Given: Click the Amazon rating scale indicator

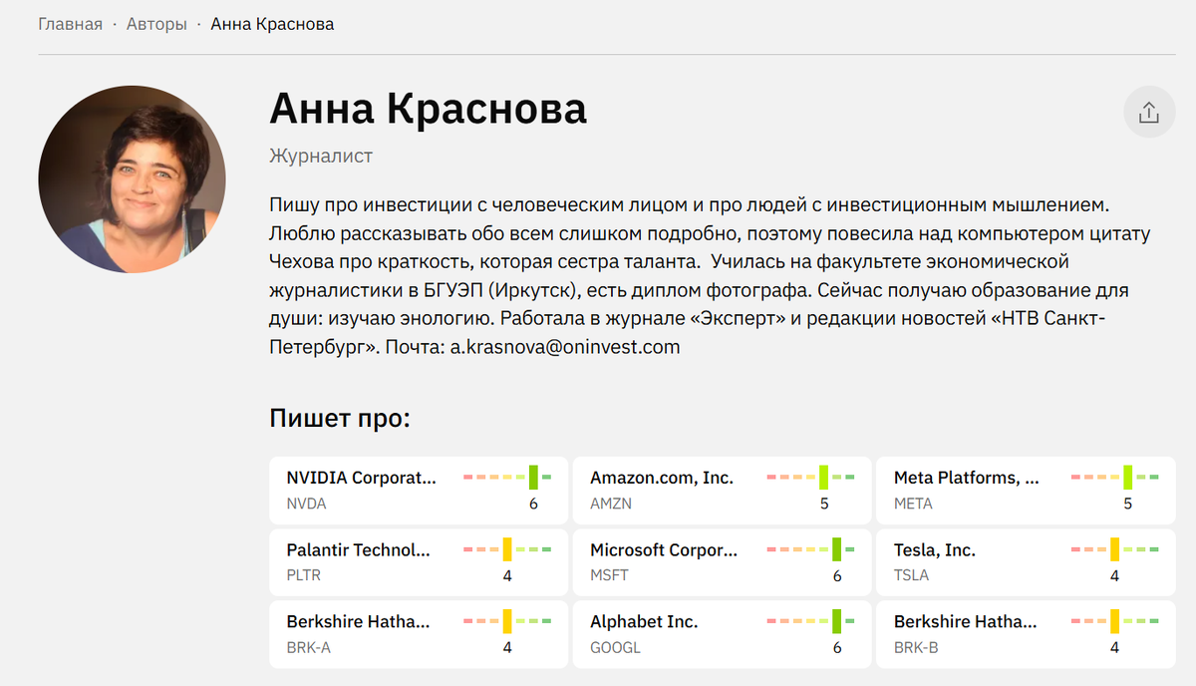Looking at the screenshot, I should point(811,478).
